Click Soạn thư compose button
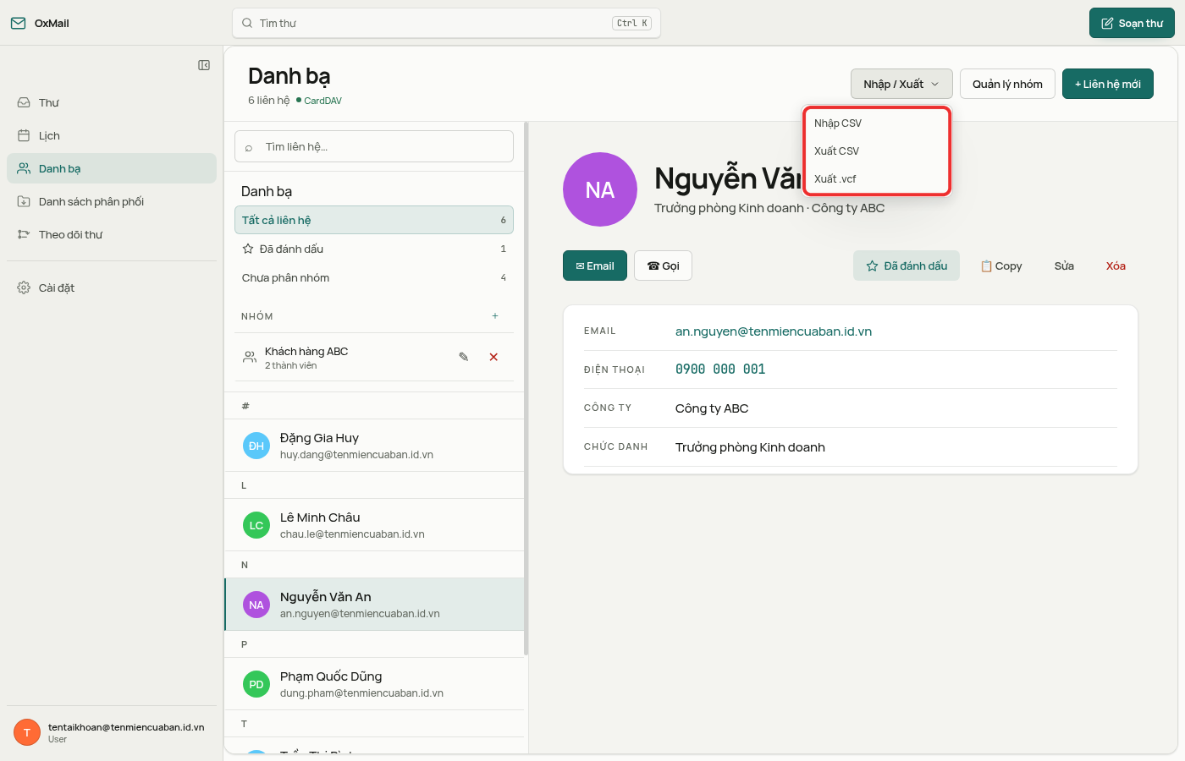The height and width of the screenshot is (761, 1185). point(1132,23)
